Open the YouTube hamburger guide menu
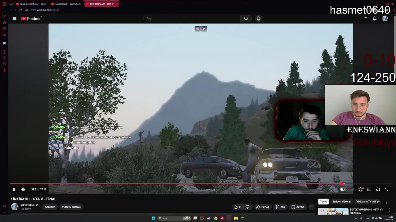This screenshot has height=222, width=396. [15, 18]
